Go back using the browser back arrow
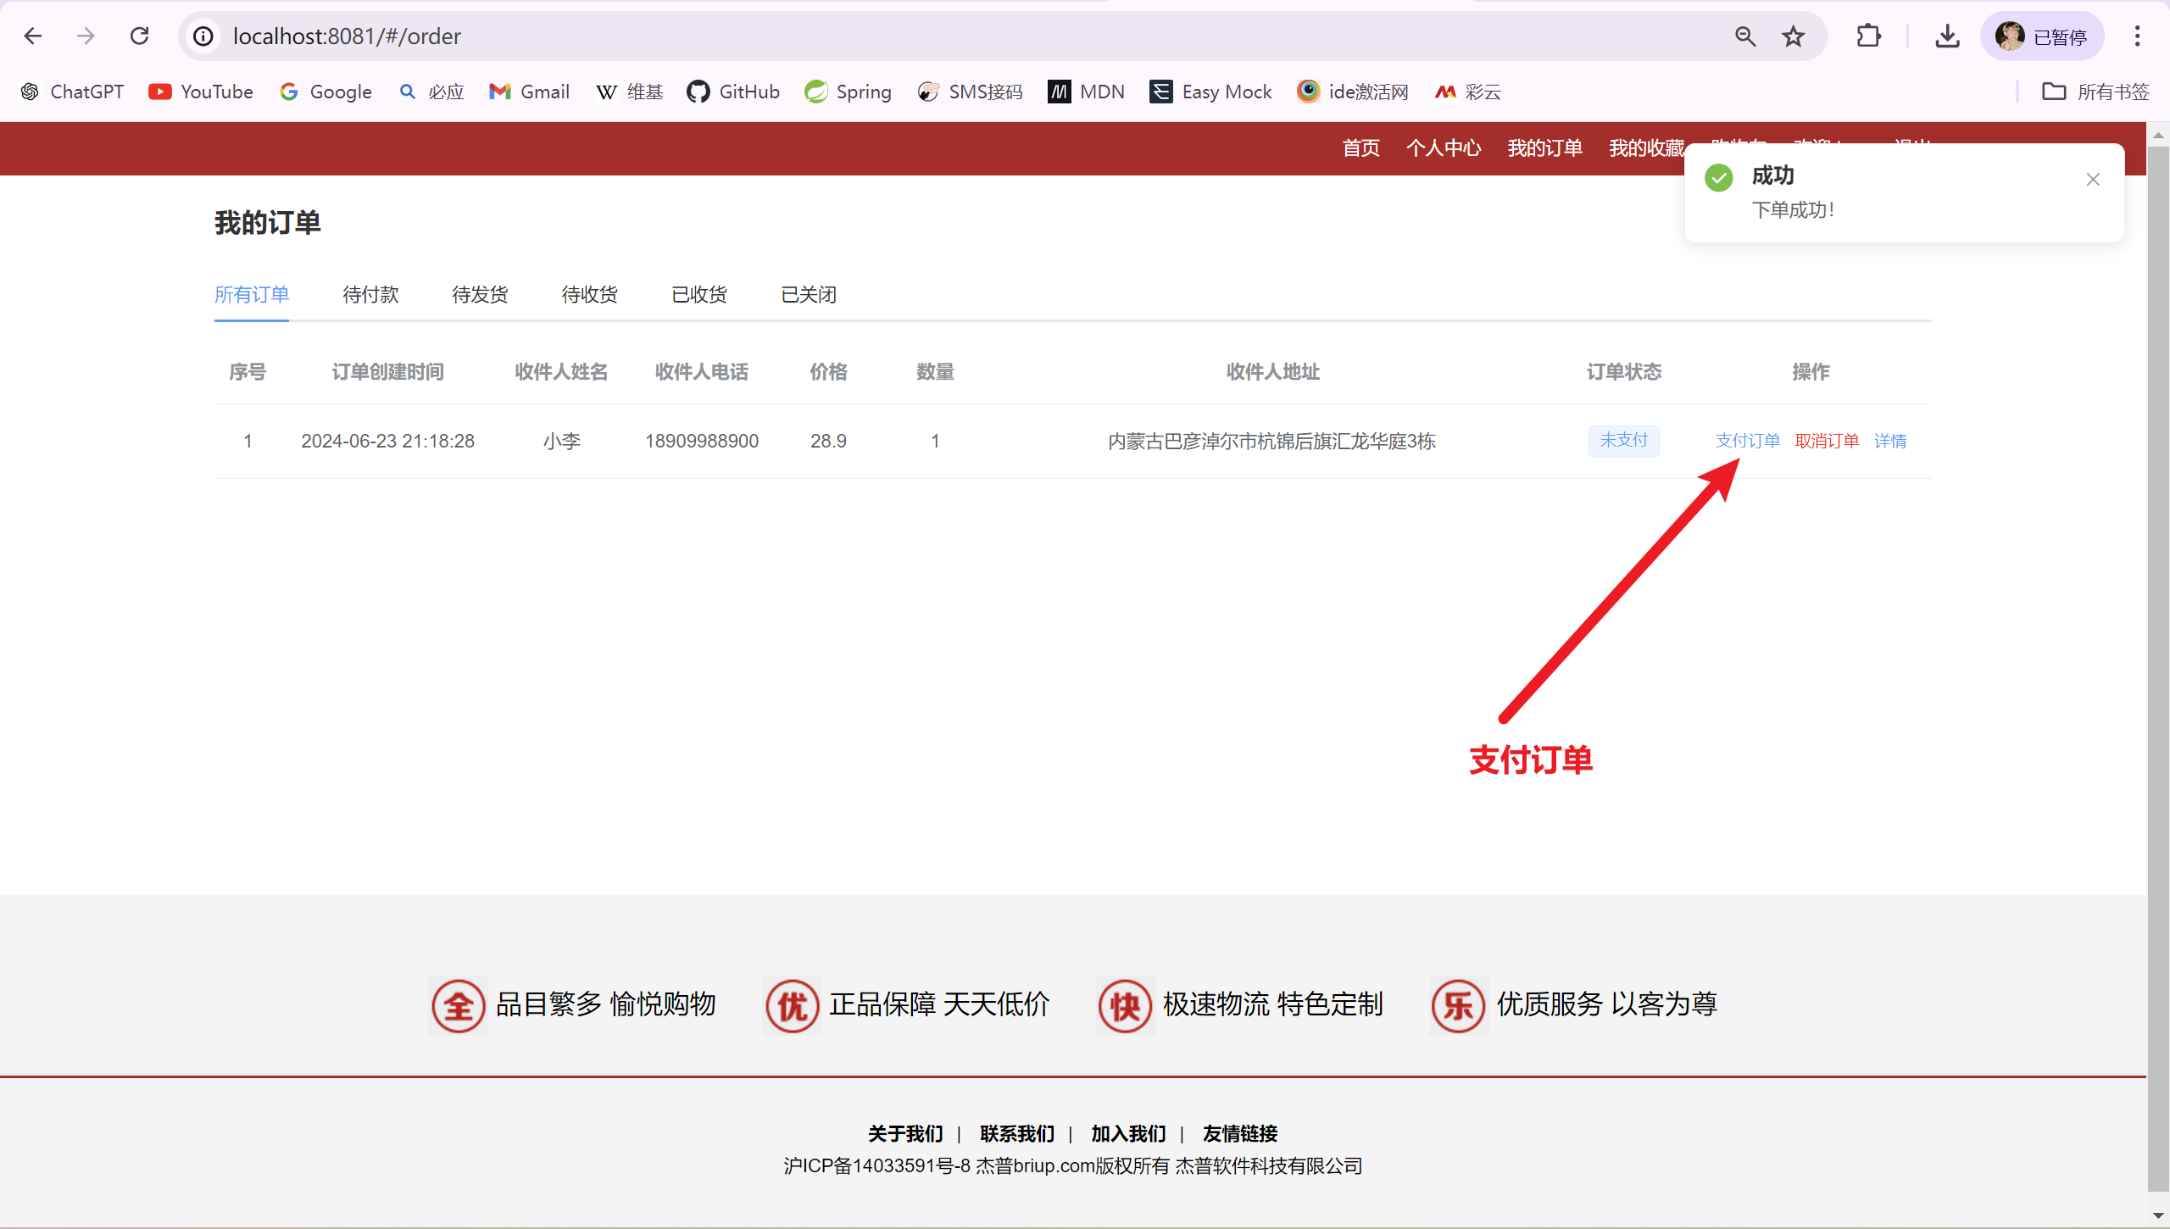Image resolution: width=2170 pixels, height=1229 pixels. tap(33, 36)
